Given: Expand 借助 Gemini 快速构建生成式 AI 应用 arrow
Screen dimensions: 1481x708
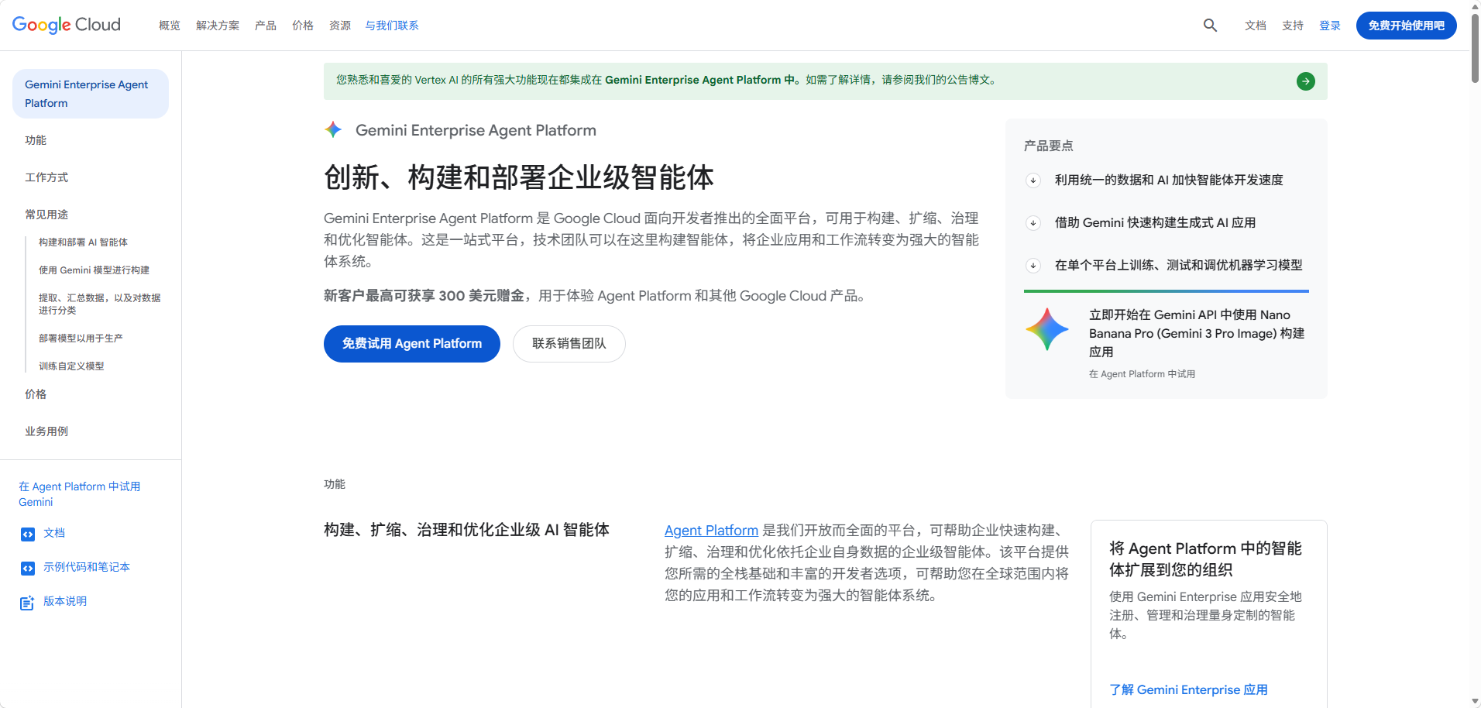Looking at the screenshot, I should click(1033, 223).
